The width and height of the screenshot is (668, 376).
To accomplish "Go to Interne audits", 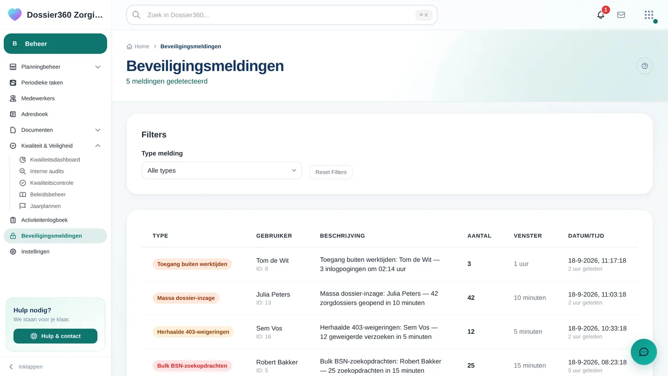I will point(60,171).
